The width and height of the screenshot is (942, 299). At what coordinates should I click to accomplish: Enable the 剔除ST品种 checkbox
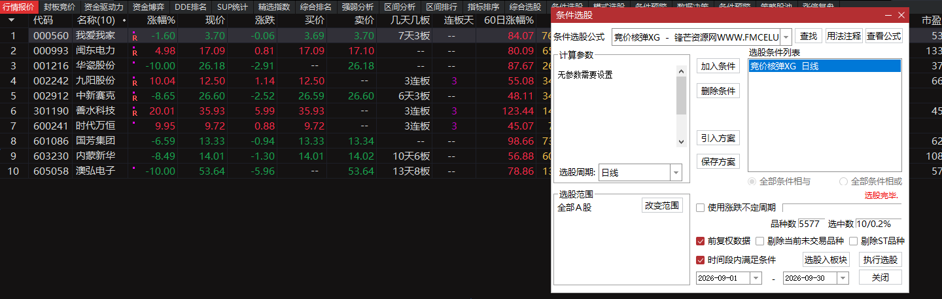(x=854, y=241)
